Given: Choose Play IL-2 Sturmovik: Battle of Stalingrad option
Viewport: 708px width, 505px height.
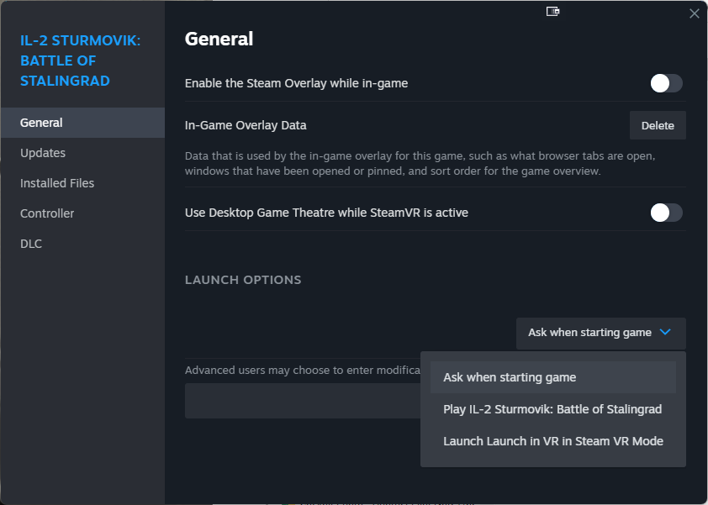Looking at the screenshot, I should (x=552, y=409).
